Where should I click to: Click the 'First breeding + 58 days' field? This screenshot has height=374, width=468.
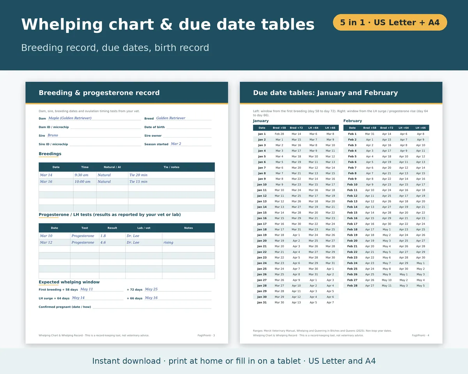point(101,289)
